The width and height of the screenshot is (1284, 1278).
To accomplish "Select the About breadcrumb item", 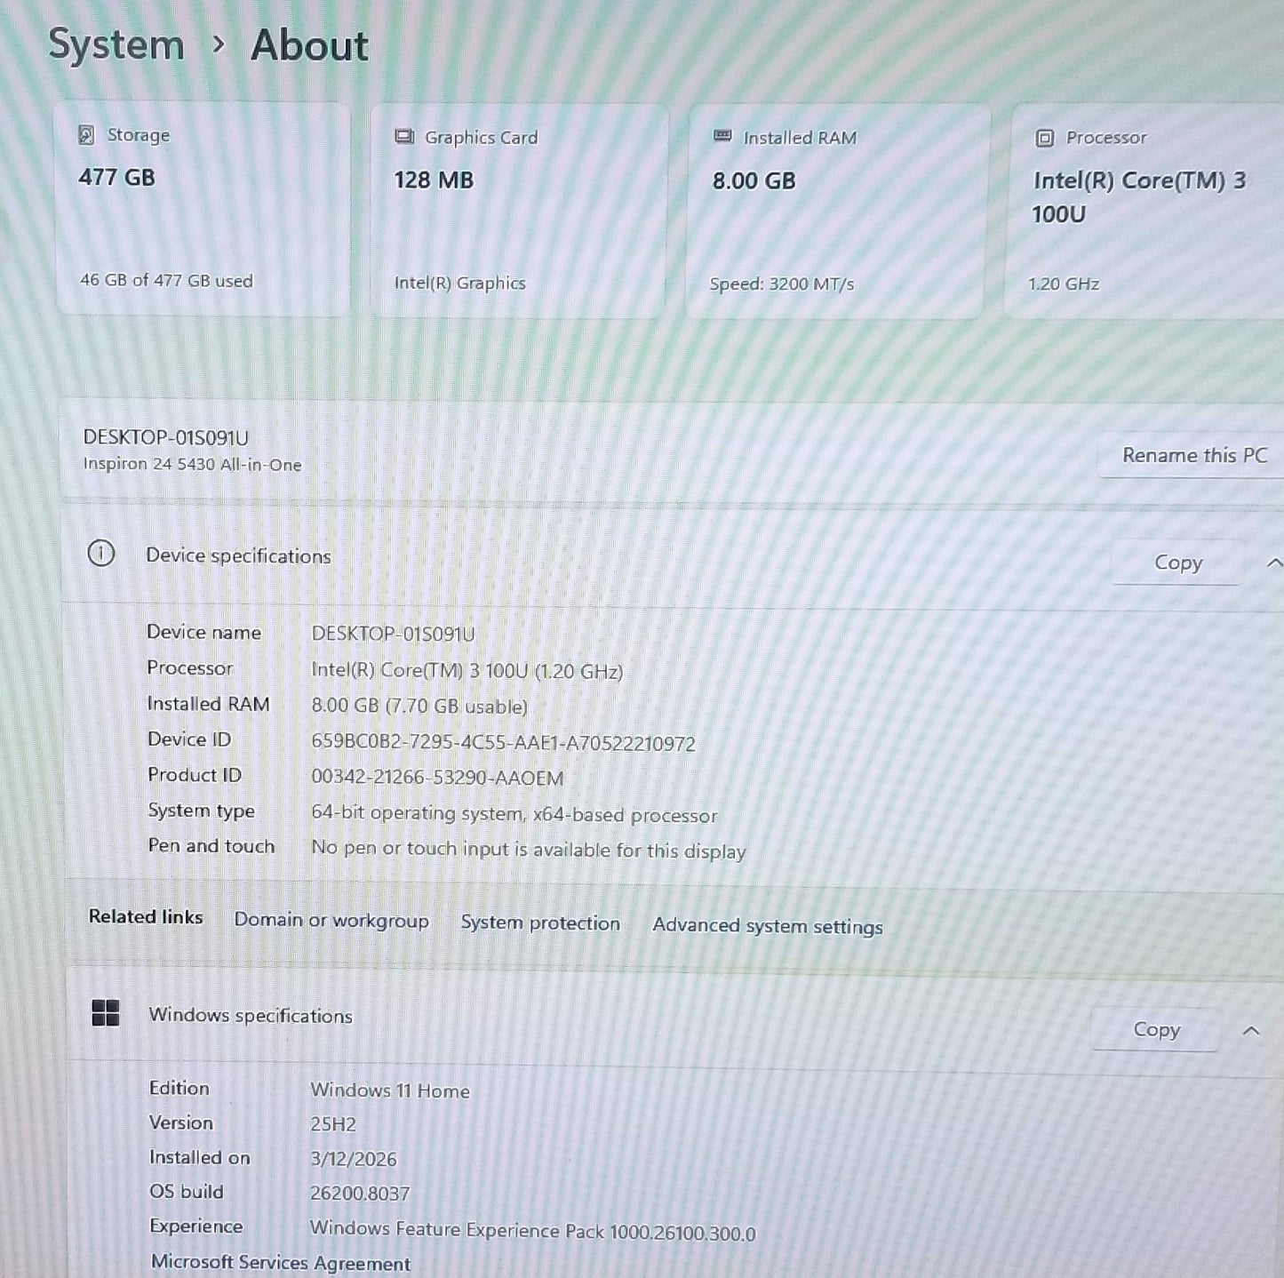I will (309, 46).
